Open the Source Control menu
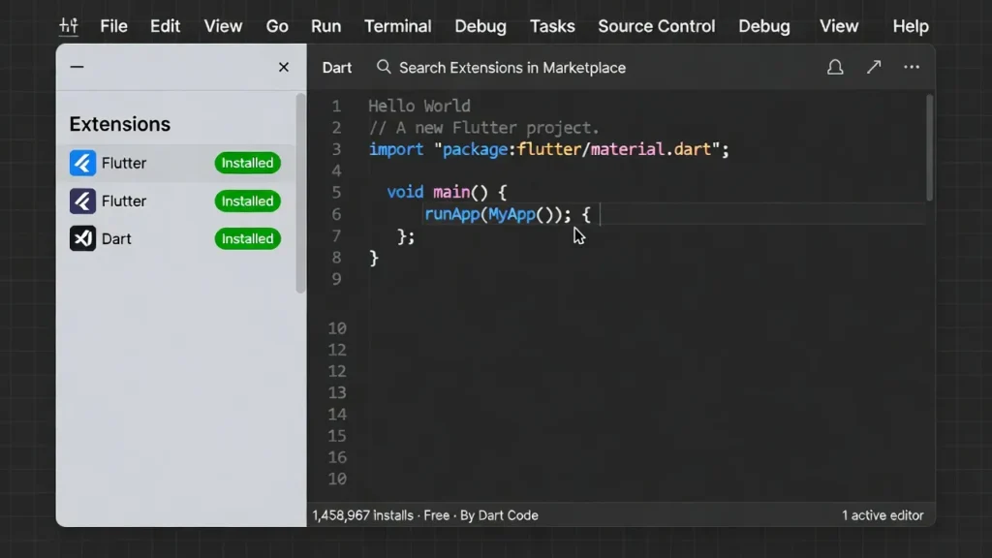The width and height of the screenshot is (992, 558). (656, 26)
